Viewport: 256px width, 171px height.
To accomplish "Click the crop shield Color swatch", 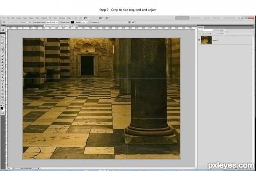I will pos(73,22).
